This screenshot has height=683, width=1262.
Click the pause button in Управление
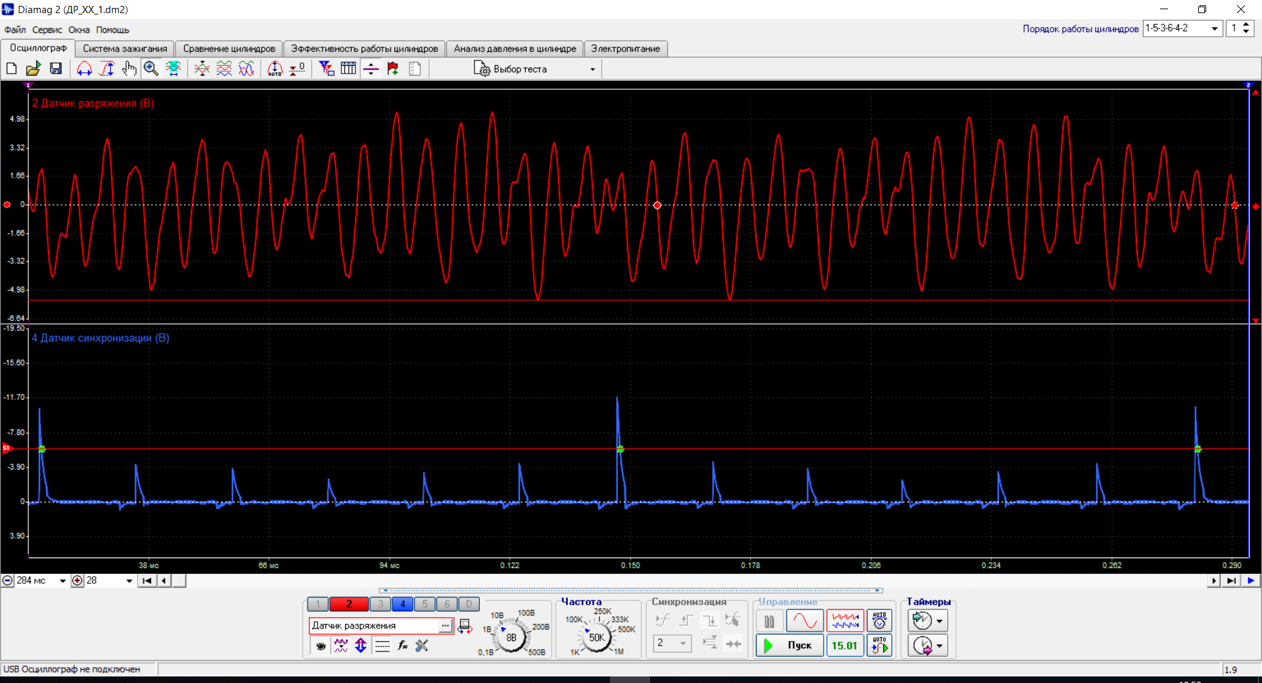click(x=769, y=621)
